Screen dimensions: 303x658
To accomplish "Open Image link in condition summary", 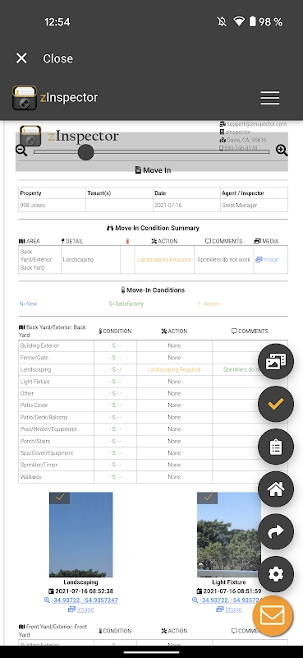I will click(x=267, y=260).
